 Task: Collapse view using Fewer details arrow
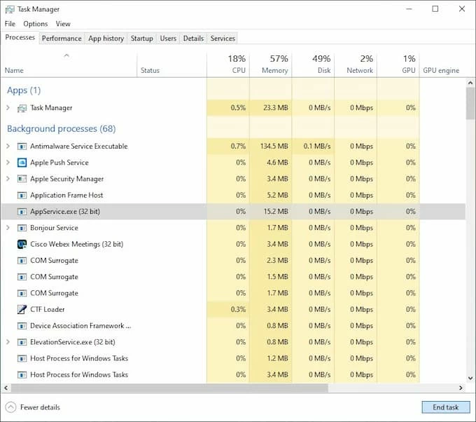click(x=10, y=407)
